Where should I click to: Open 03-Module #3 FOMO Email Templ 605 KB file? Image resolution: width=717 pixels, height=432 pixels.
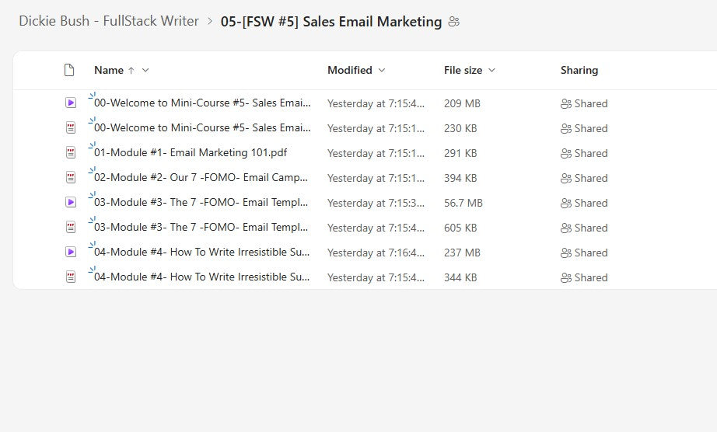[201, 227]
